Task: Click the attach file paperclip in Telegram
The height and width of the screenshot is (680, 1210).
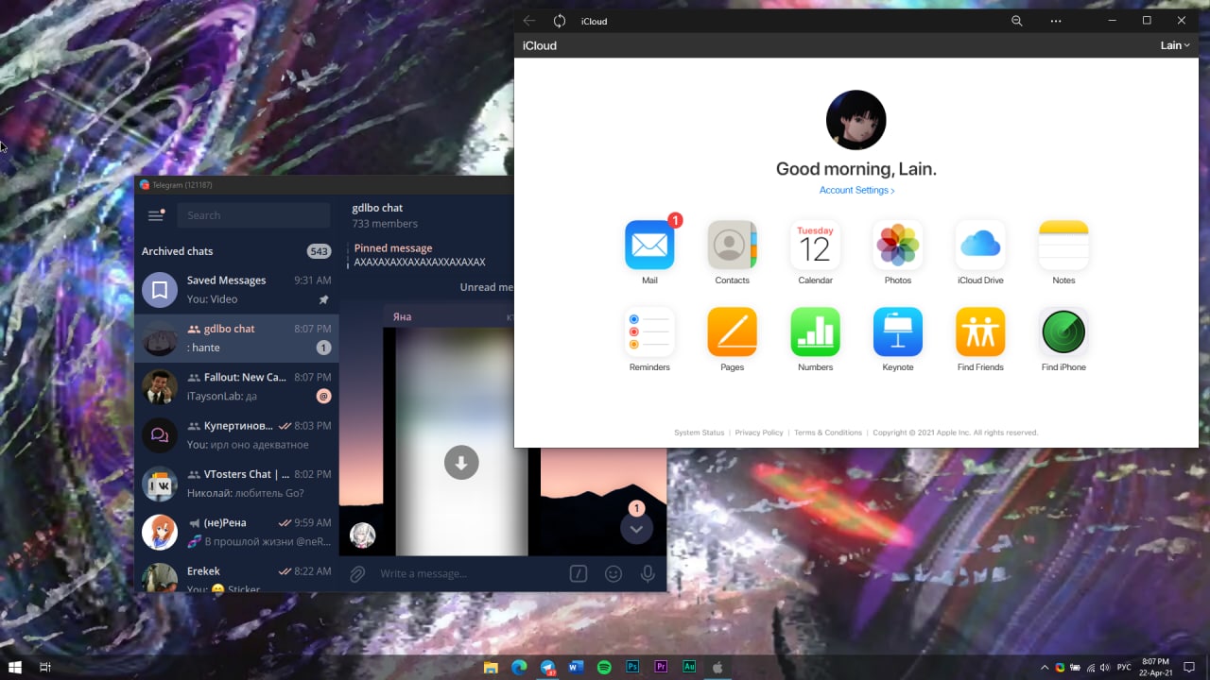Action: (x=357, y=573)
